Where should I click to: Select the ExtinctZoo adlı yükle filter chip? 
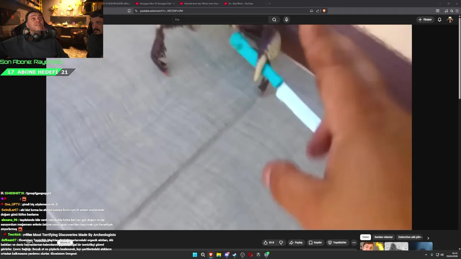point(410,237)
